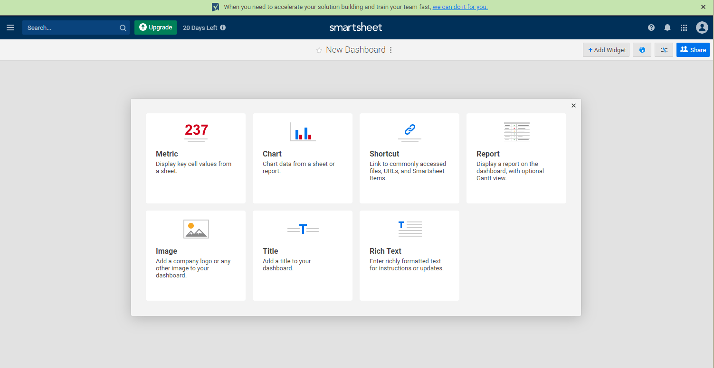Click "Add a company logo" description
Screen dimensions: 714x368
(193, 268)
